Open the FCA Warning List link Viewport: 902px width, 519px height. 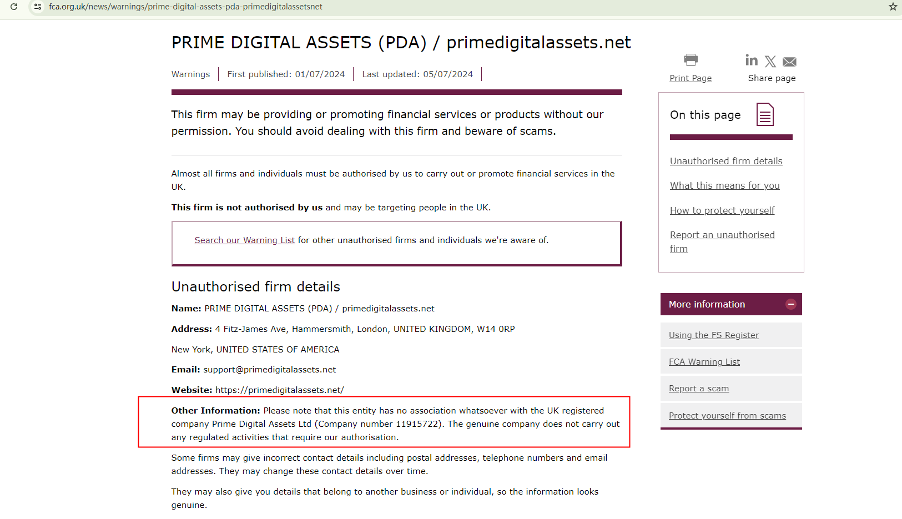click(x=704, y=362)
